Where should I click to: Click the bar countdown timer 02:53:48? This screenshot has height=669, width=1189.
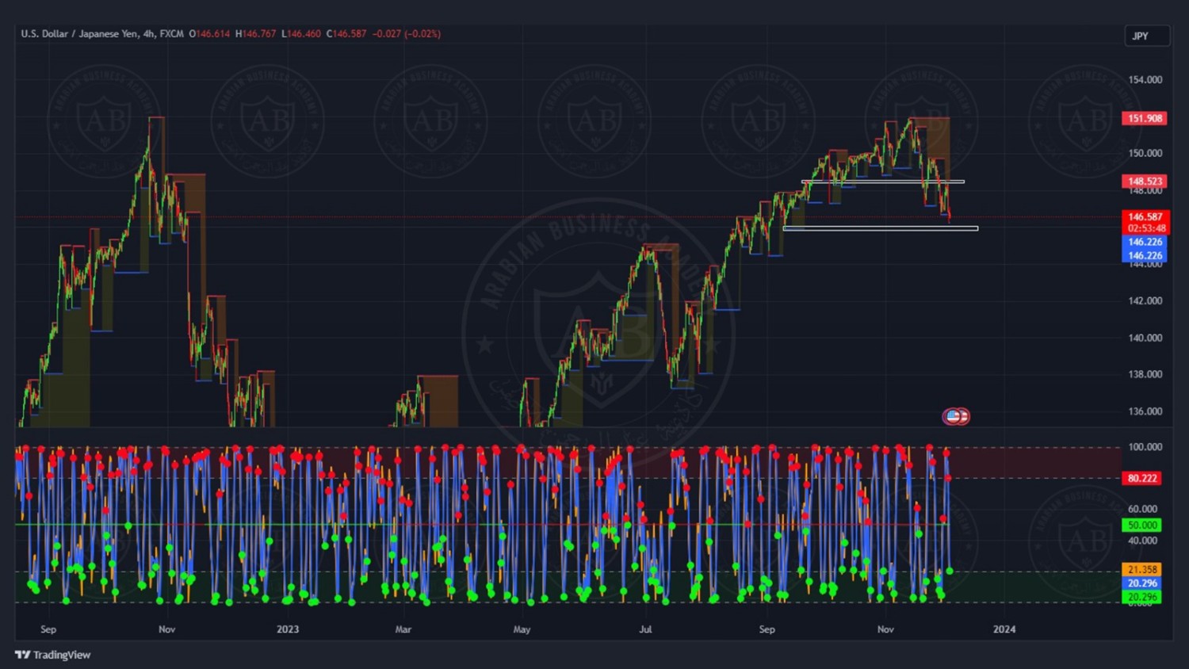(1145, 228)
